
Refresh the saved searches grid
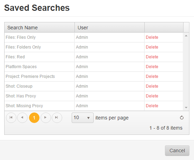pos(182,118)
